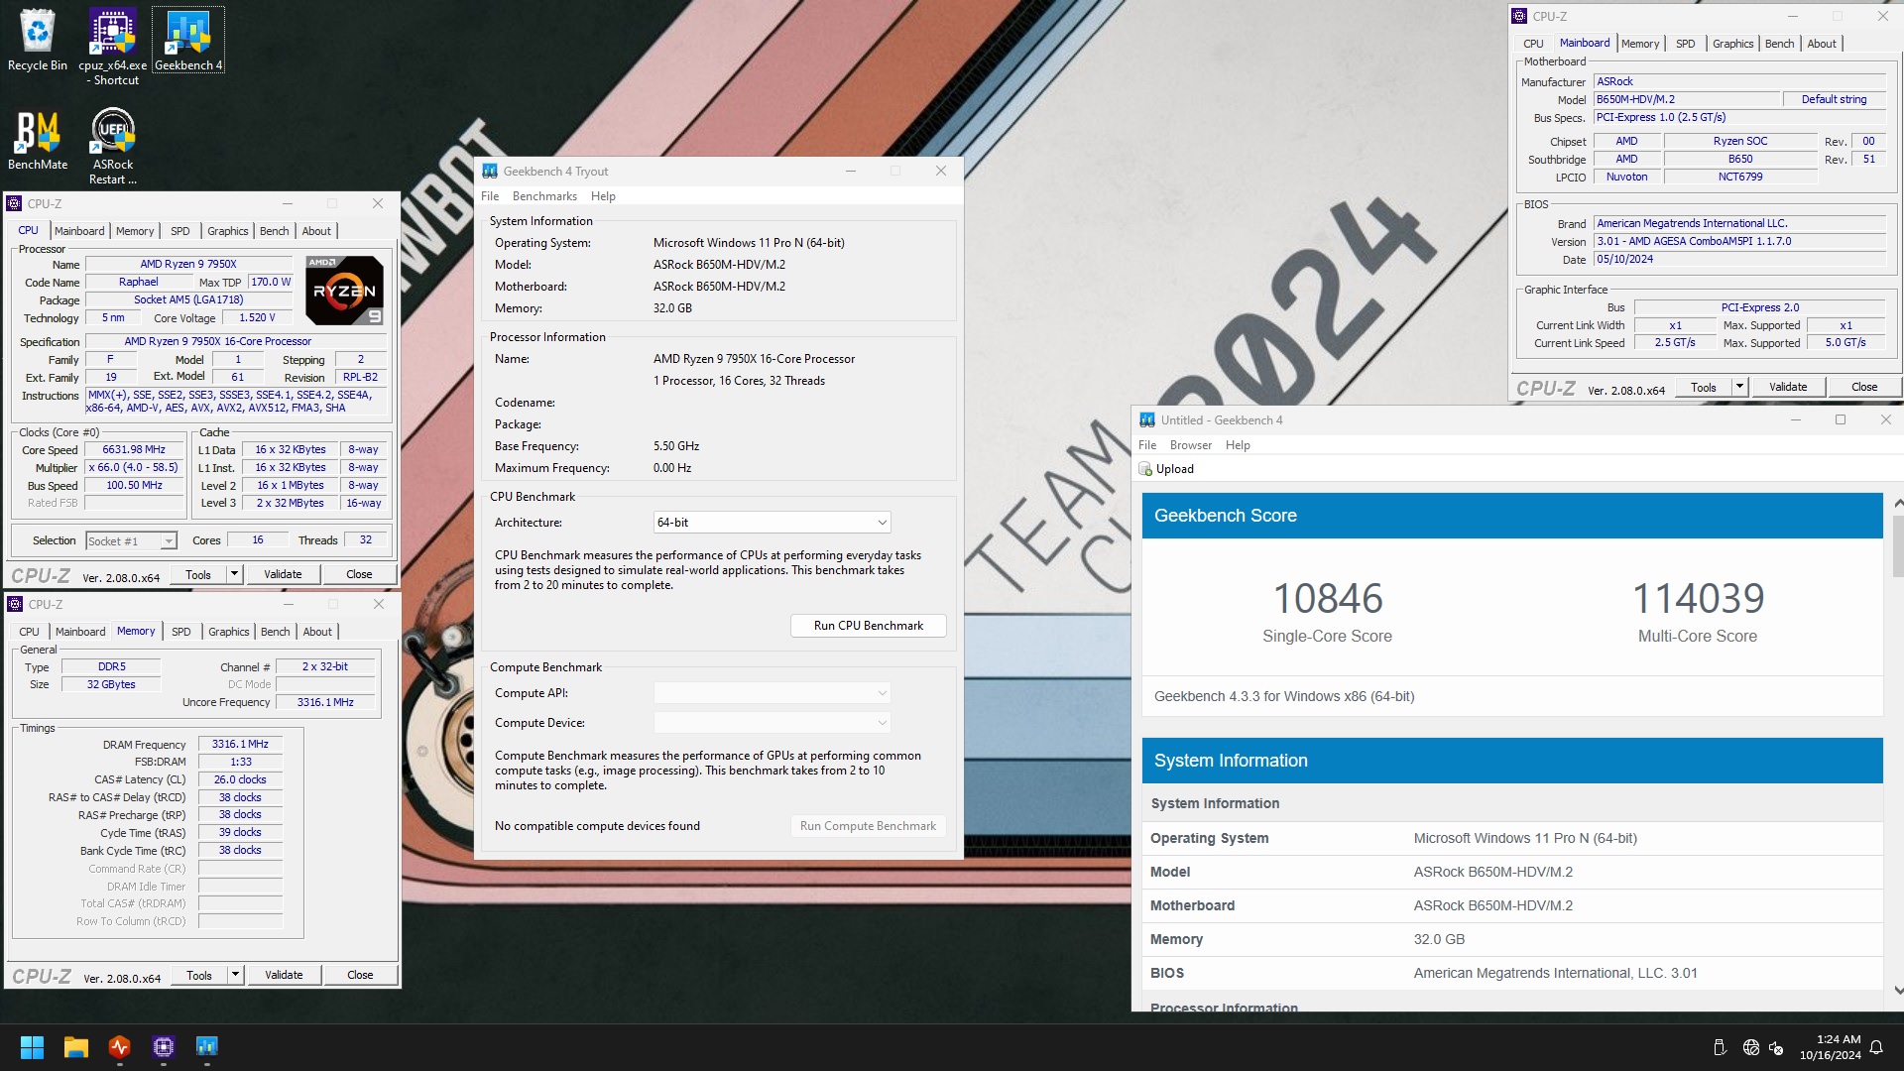
Task: Open Browser menu in Geekbench results window
Action: (x=1190, y=445)
